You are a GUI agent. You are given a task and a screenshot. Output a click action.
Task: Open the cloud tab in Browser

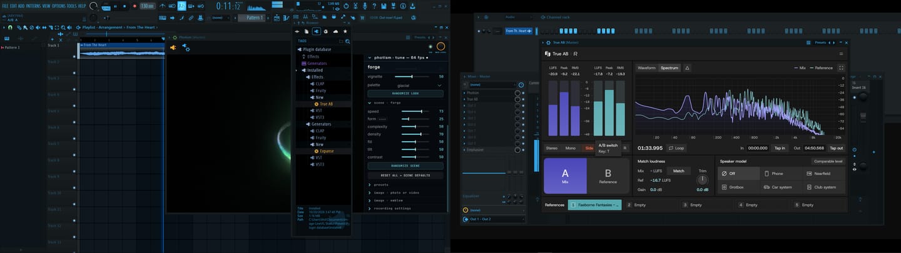tap(335, 31)
